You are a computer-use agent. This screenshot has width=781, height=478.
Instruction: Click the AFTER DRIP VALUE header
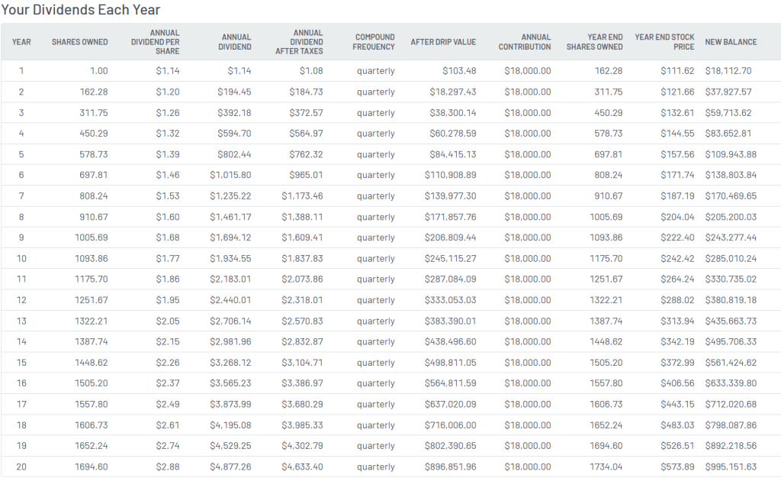(443, 42)
